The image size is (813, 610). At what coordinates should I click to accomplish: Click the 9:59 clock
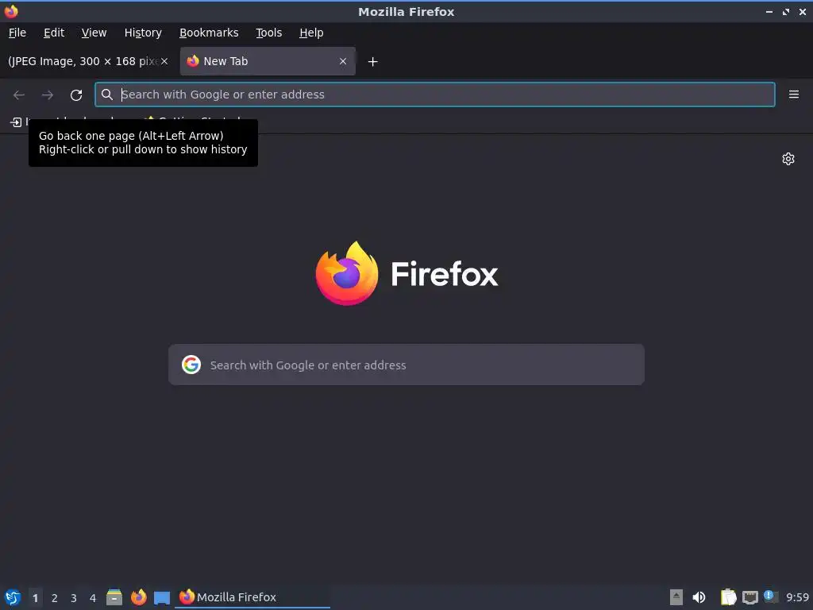(797, 597)
